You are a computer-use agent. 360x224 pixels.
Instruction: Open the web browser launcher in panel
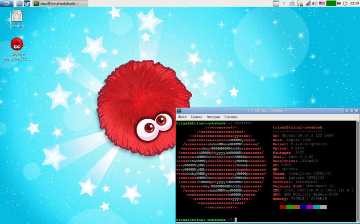point(27,4)
